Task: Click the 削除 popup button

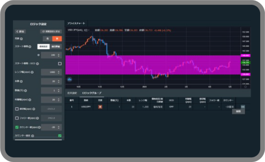Action: 238,112
